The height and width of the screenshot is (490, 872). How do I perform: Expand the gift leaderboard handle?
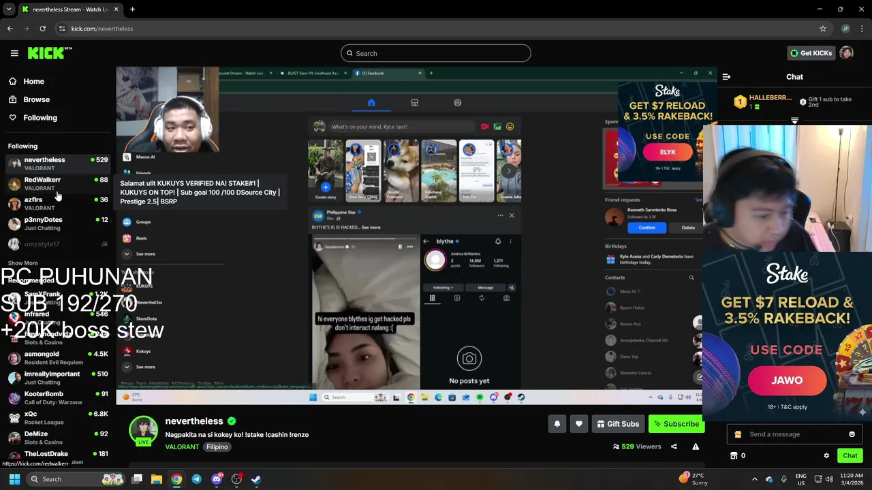coord(794,120)
